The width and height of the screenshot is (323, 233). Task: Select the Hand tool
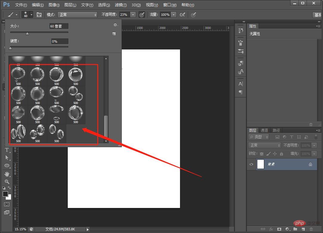pos(7,174)
